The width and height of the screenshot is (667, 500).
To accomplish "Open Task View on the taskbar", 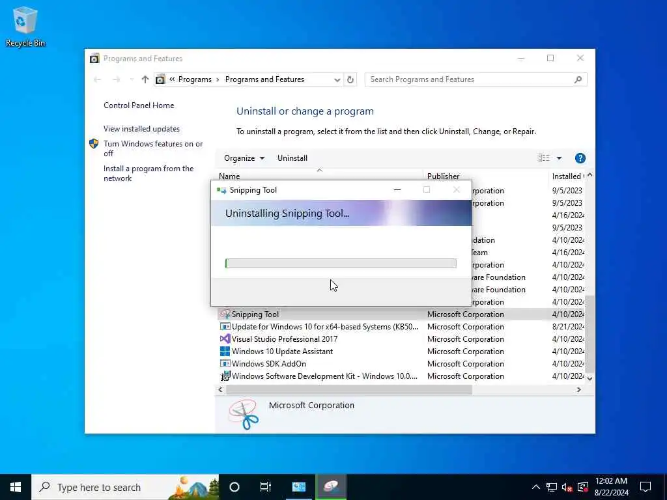I will coord(266,487).
